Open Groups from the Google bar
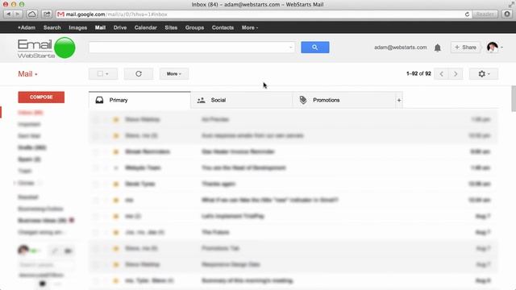The height and width of the screenshot is (290, 516). 194,27
